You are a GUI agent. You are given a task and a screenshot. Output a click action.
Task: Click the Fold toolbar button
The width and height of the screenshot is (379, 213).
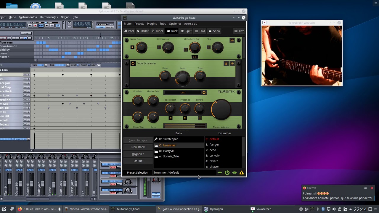(x=200, y=31)
